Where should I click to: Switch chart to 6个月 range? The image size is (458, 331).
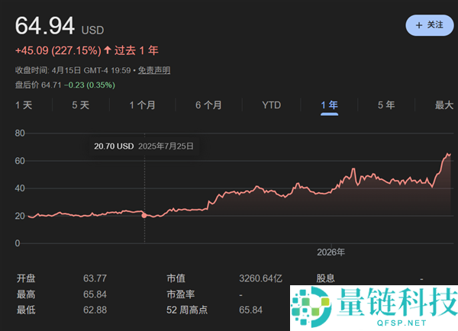tap(208, 104)
